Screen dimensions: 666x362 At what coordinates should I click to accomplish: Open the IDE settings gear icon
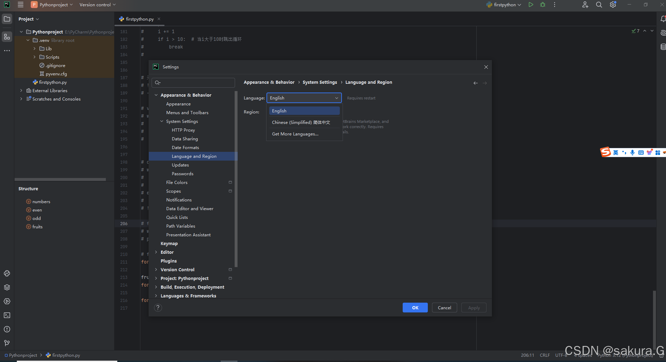613,5
